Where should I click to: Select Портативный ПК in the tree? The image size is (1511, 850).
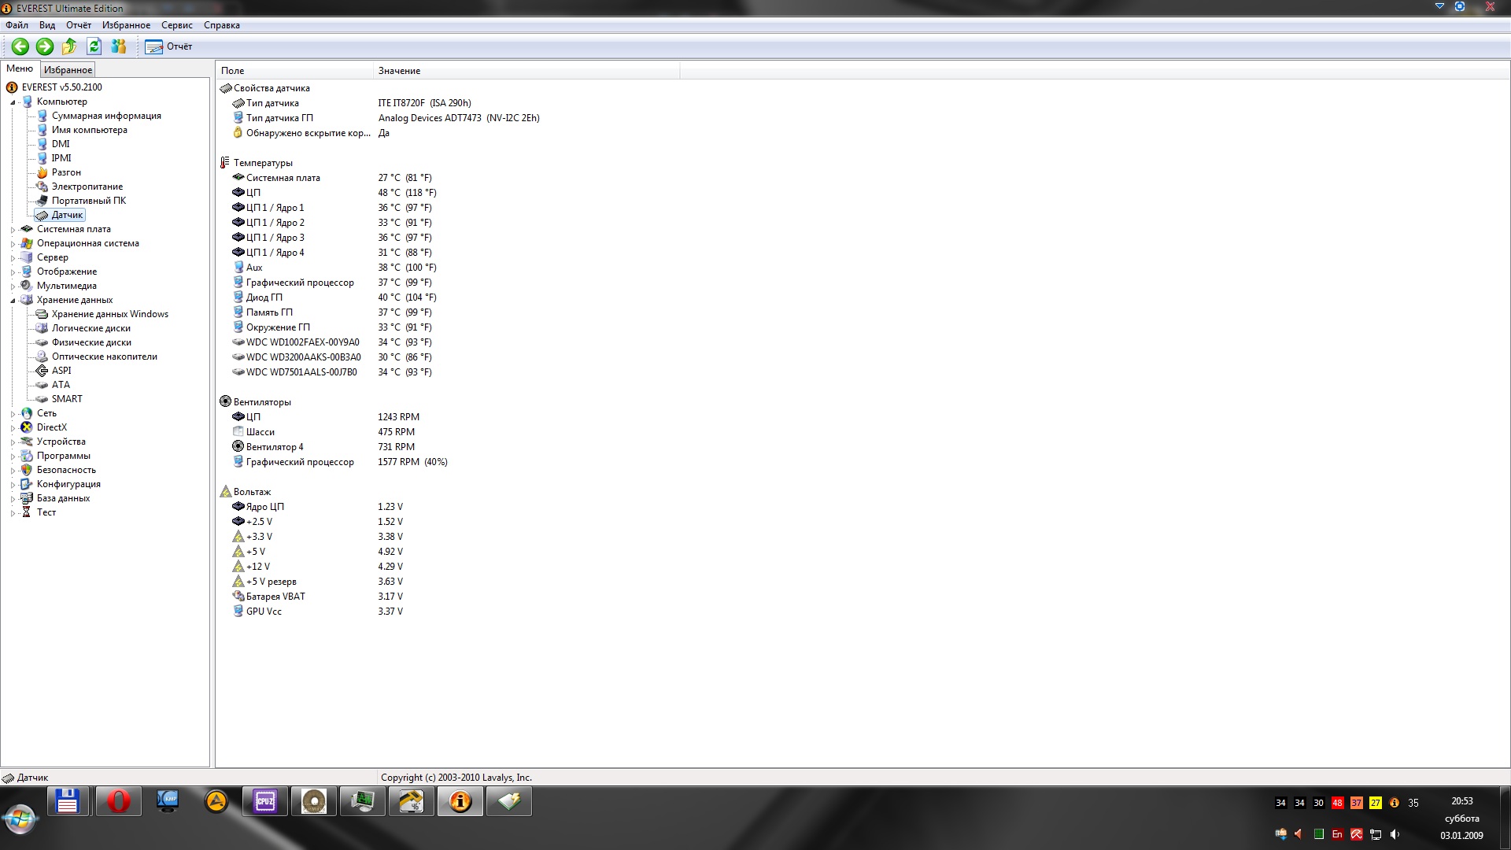(89, 201)
